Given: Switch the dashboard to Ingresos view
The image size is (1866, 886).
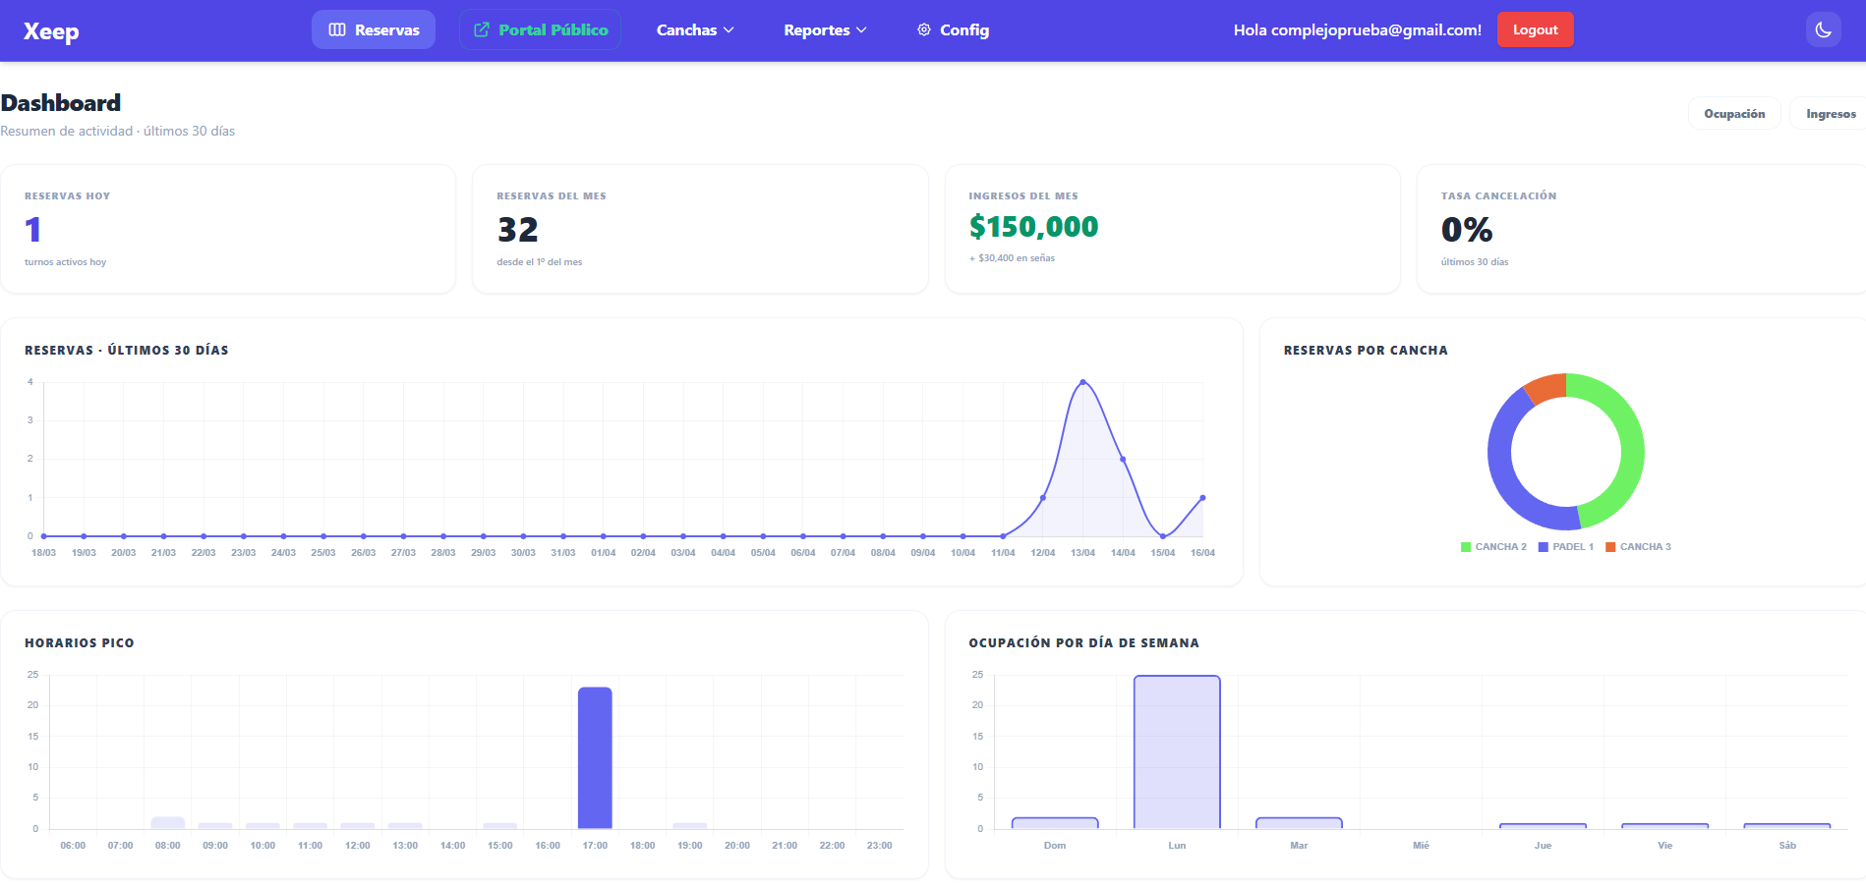Looking at the screenshot, I should click(1831, 113).
